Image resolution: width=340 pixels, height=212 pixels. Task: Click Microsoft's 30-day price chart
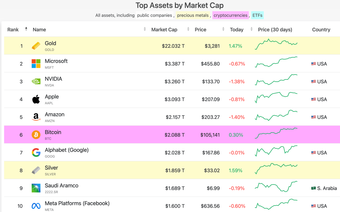276,62
